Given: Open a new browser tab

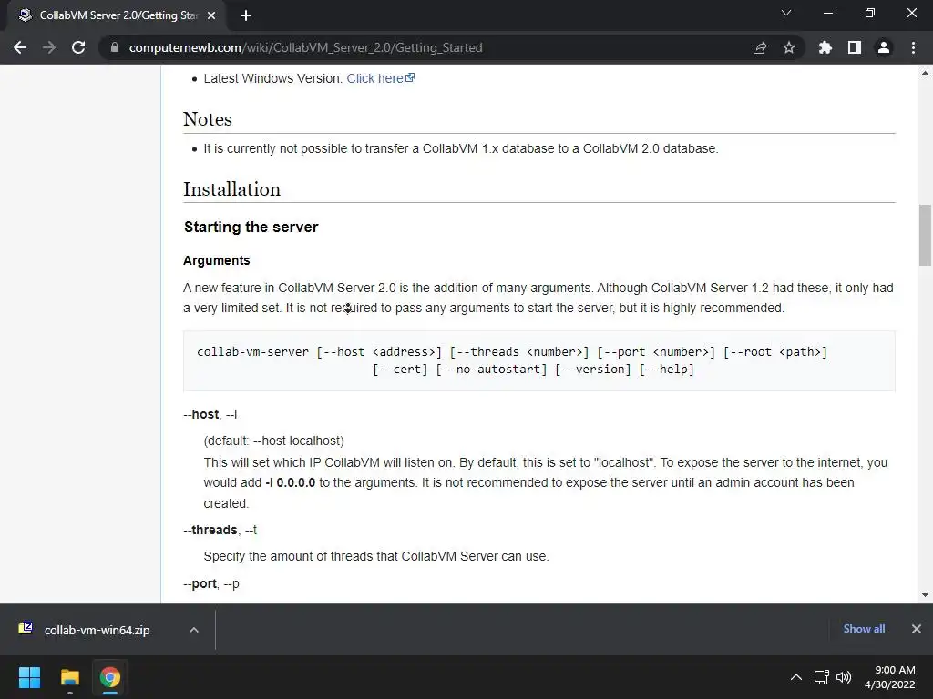Looking at the screenshot, I should coord(246,15).
